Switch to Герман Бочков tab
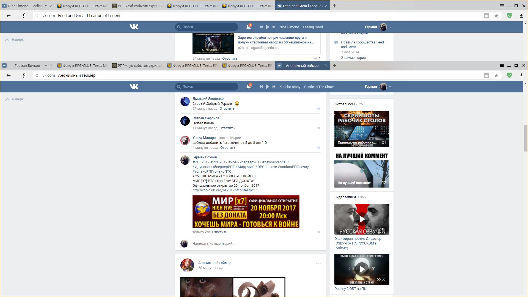Viewport: 528px width, 297px height. pyautogui.click(x=27, y=65)
